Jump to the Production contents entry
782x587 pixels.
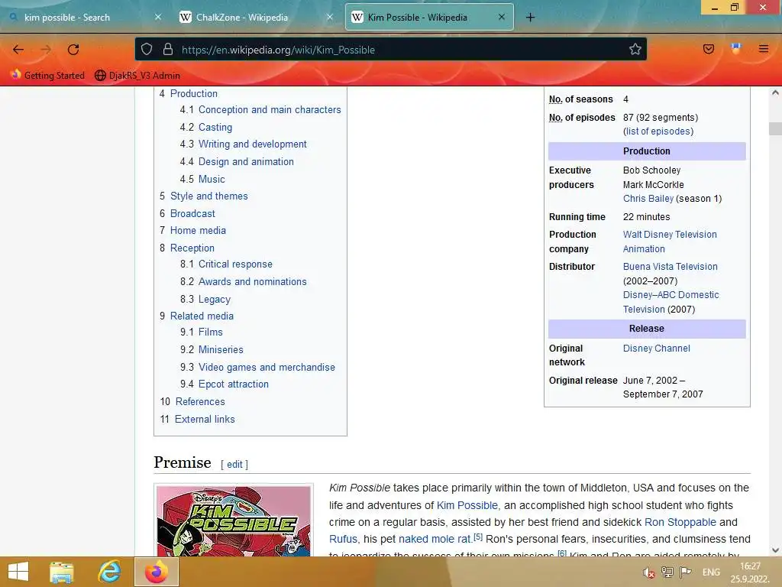(x=193, y=93)
